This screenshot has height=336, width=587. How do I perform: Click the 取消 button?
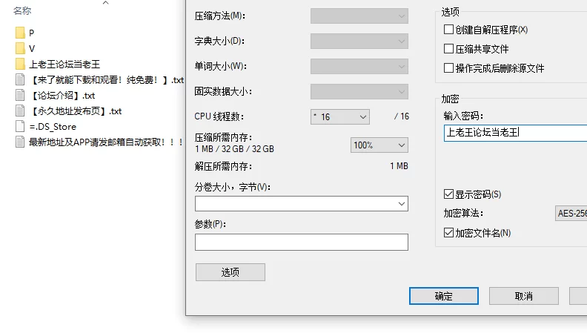[x=524, y=296]
